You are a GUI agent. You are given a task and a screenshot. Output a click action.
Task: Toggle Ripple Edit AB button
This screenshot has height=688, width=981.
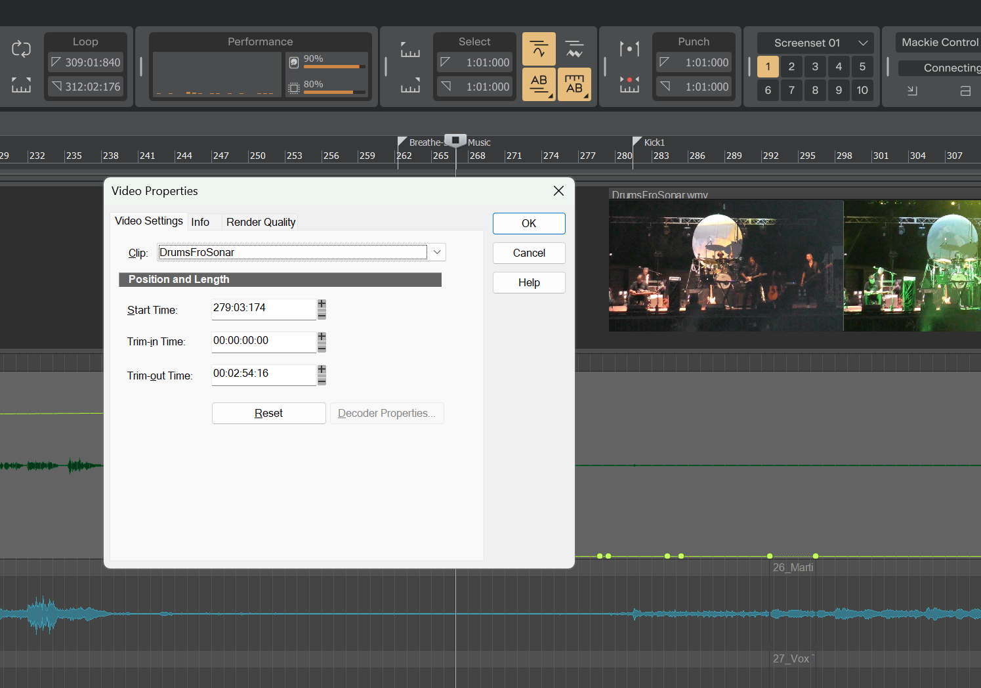coord(539,85)
